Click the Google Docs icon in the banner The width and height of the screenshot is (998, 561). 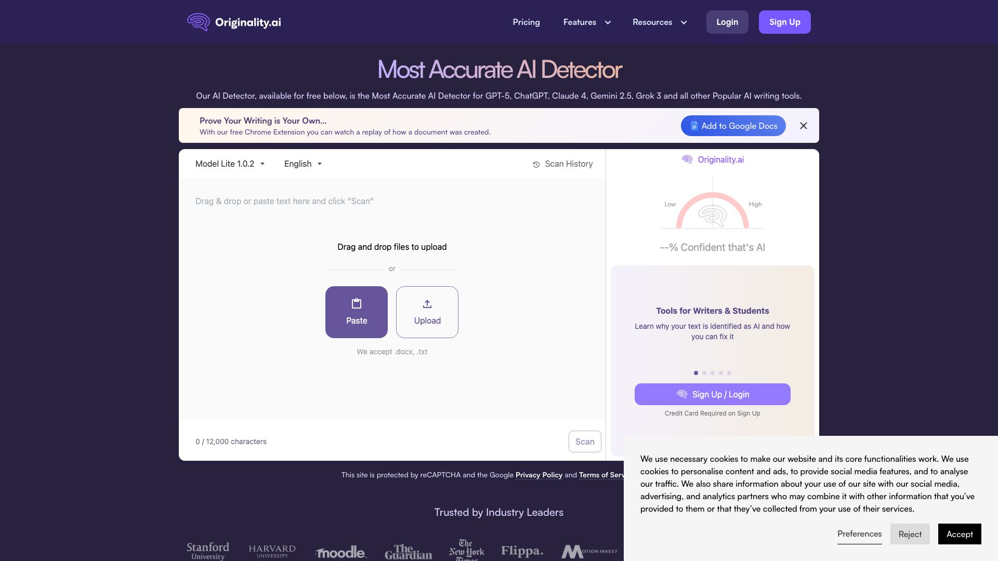(x=693, y=126)
